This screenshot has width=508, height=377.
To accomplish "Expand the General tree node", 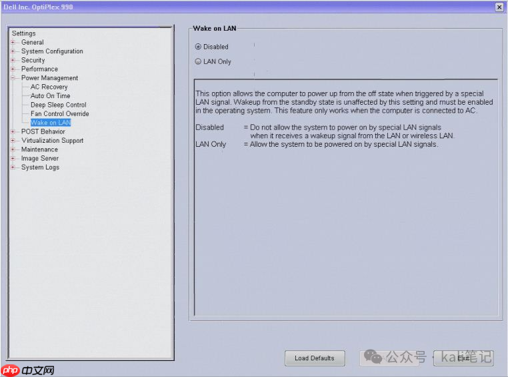I will point(13,43).
